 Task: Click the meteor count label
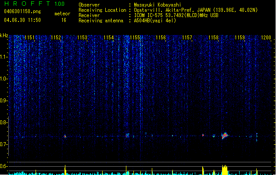click(62, 14)
